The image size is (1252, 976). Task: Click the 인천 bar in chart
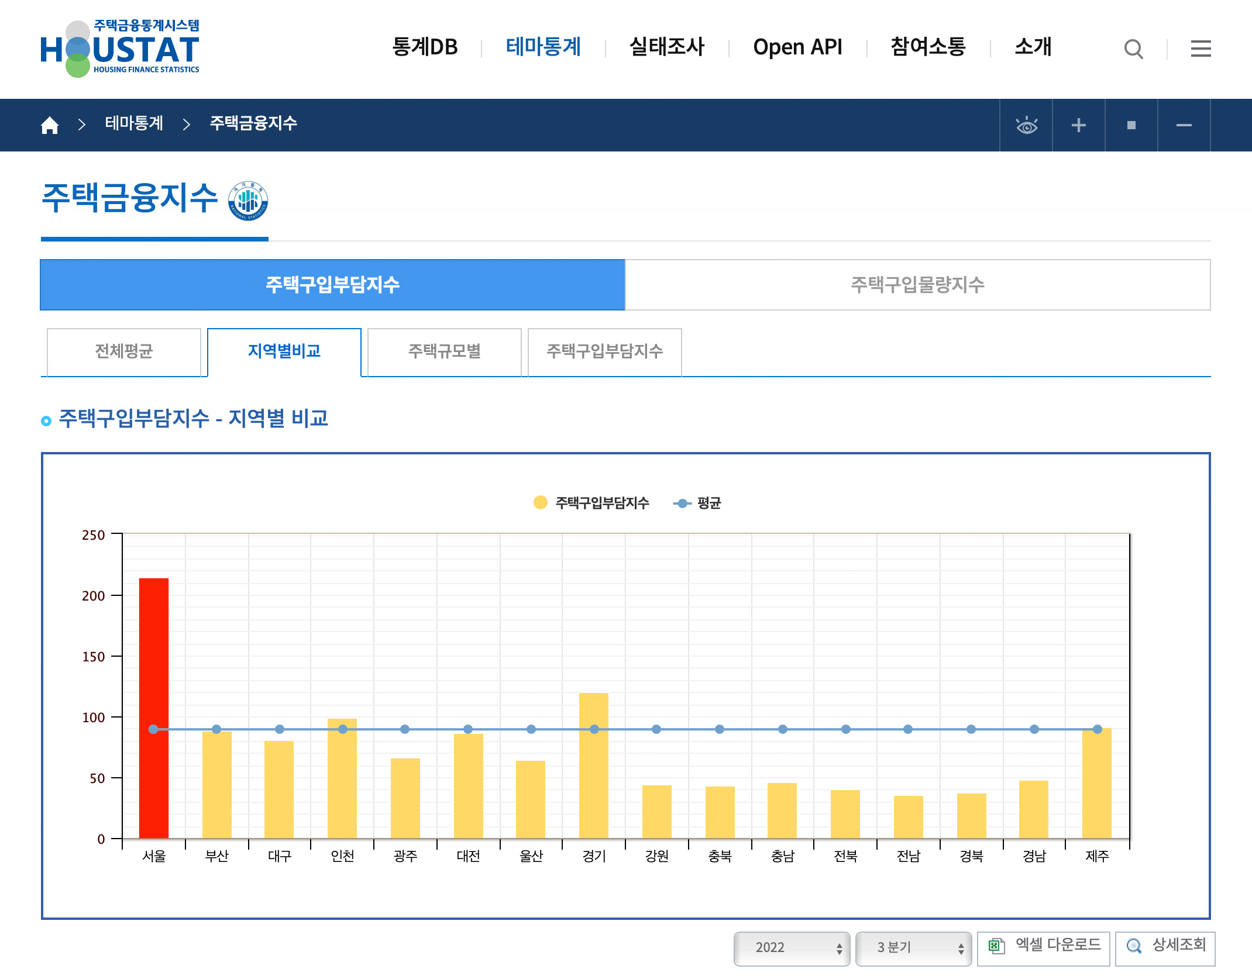tap(342, 778)
